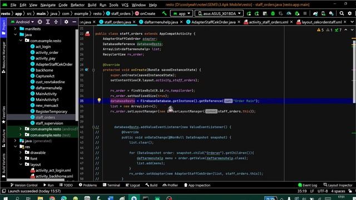356x200 pixels.
Task: Open the Logcat tool window
Action: [x=133, y=185]
